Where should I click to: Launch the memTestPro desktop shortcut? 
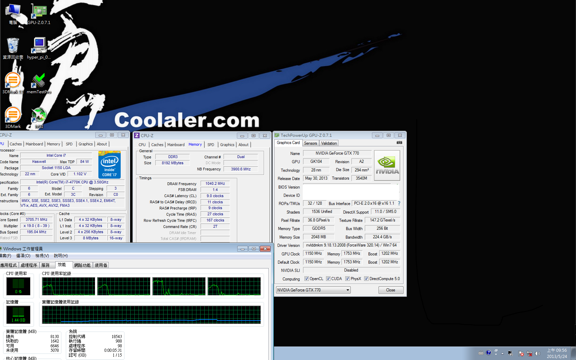click(x=39, y=83)
